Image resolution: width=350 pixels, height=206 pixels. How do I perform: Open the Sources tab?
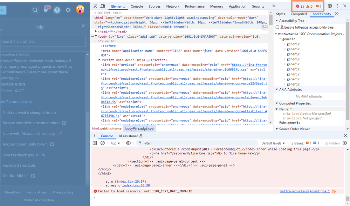click(x=155, y=6)
